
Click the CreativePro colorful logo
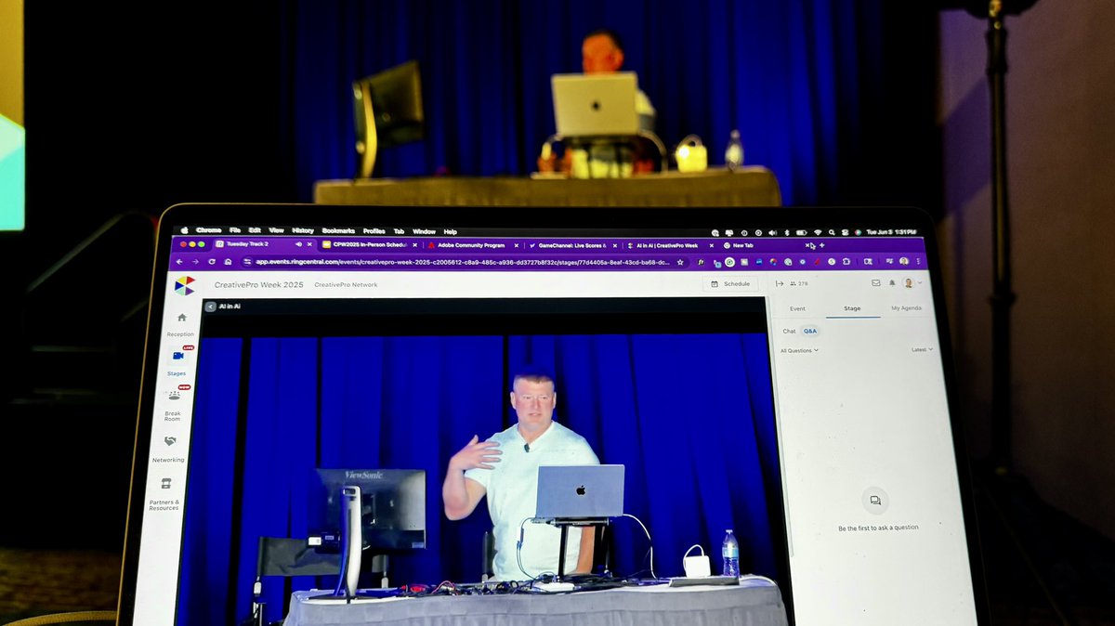pyautogui.click(x=185, y=285)
